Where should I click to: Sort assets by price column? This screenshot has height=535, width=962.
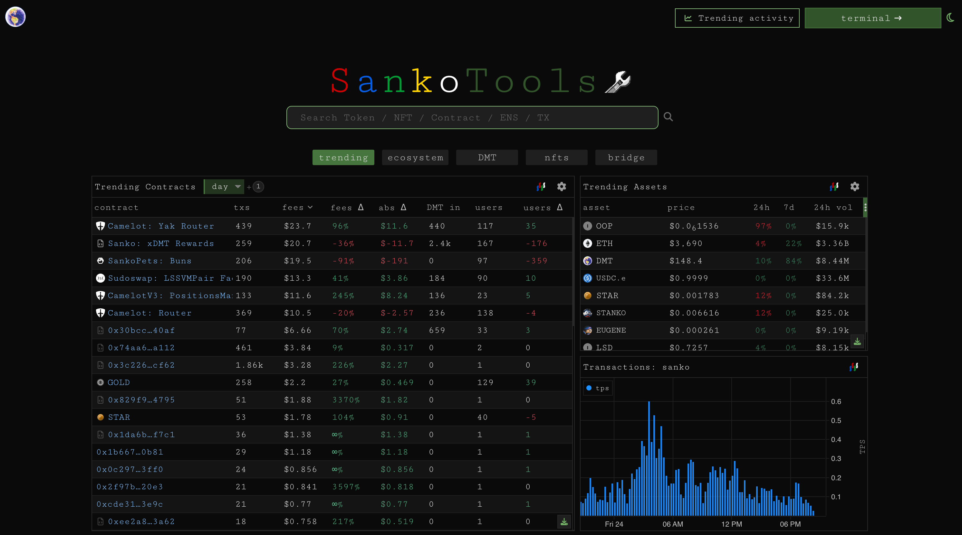point(681,207)
